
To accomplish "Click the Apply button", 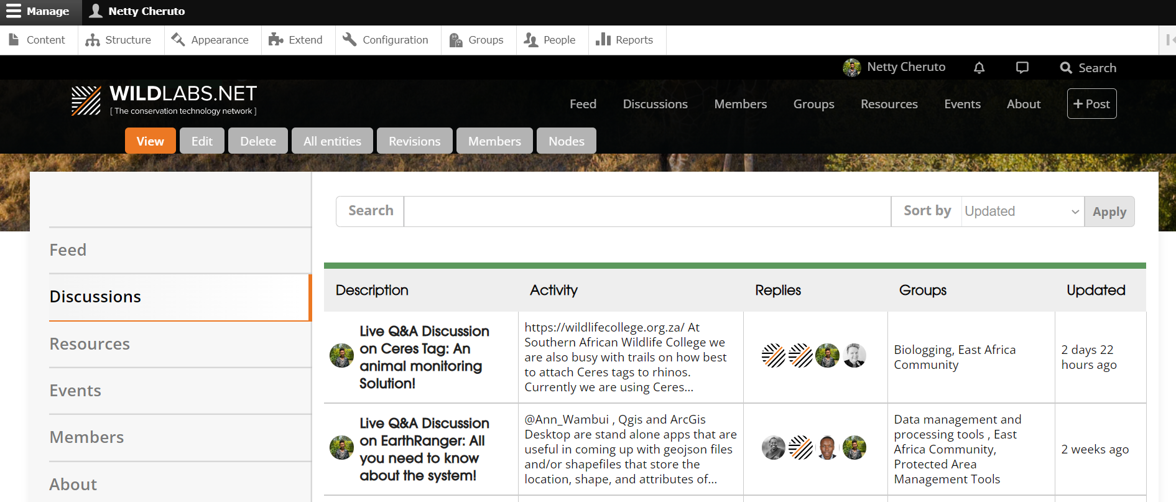I will click(1109, 211).
